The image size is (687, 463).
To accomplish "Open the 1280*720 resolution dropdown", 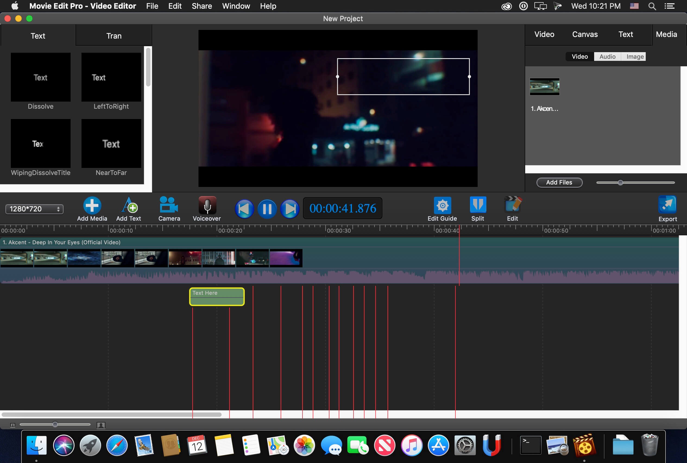I will pos(34,209).
